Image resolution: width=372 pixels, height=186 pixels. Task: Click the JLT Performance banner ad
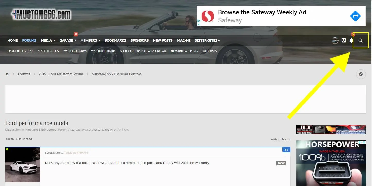click(x=331, y=130)
